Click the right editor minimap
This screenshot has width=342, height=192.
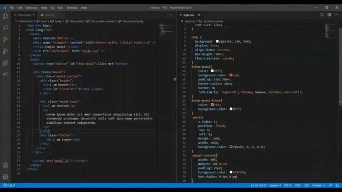(330, 30)
